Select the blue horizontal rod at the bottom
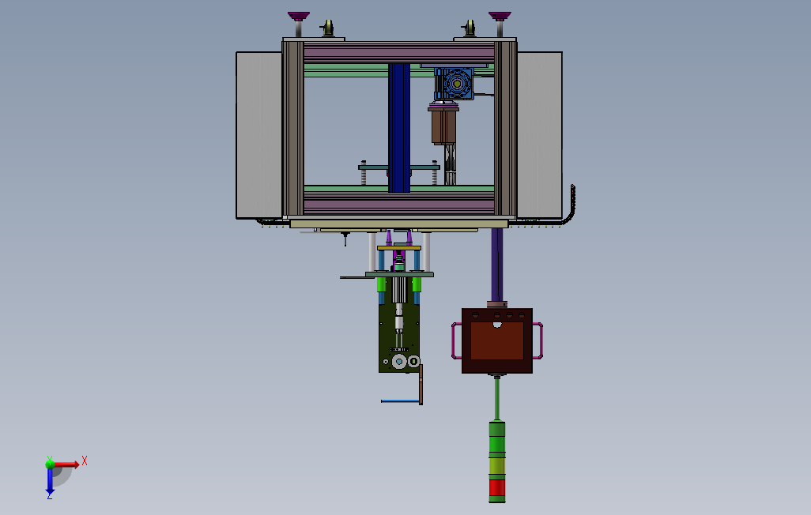The height and width of the screenshot is (515, 811). coord(400,400)
